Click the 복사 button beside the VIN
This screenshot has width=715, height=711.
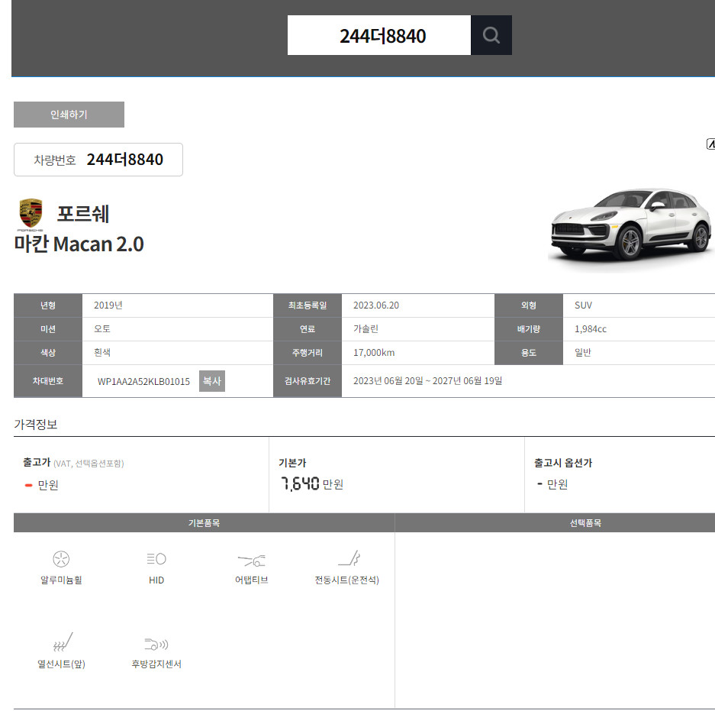212,381
